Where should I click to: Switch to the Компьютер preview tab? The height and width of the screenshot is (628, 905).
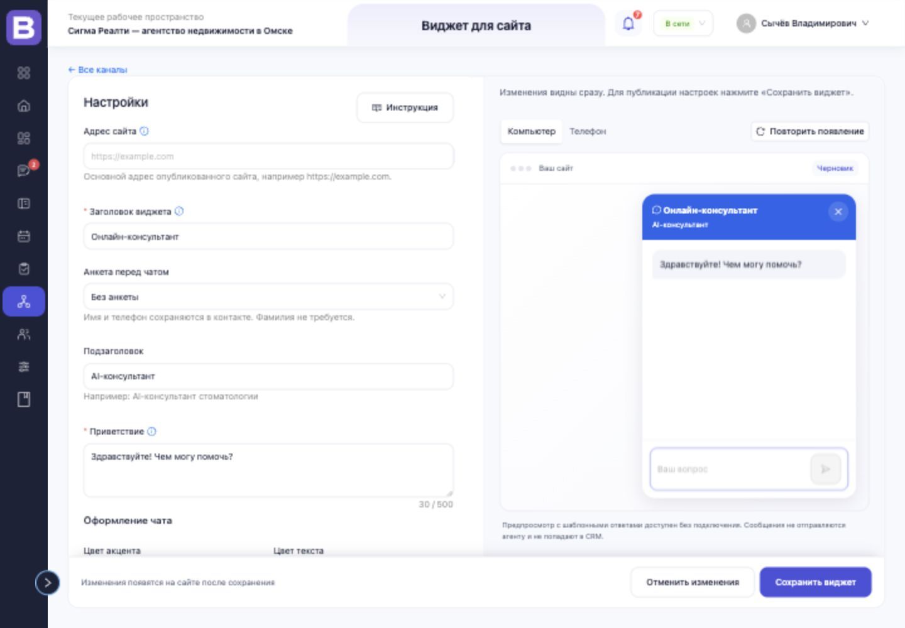(x=531, y=131)
